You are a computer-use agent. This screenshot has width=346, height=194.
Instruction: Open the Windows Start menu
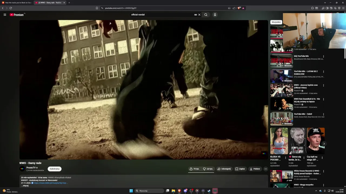131,191
